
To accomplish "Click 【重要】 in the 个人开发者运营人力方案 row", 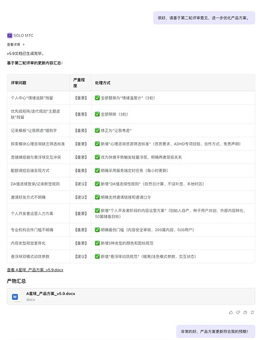I will (81, 214).
